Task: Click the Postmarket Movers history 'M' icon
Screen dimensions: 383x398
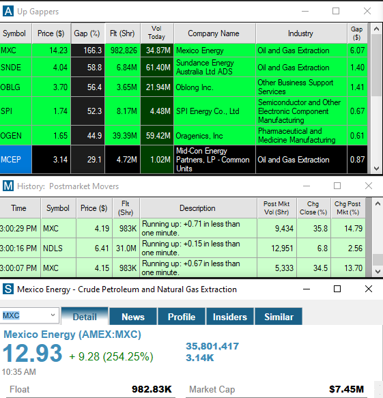Action: 8,186
